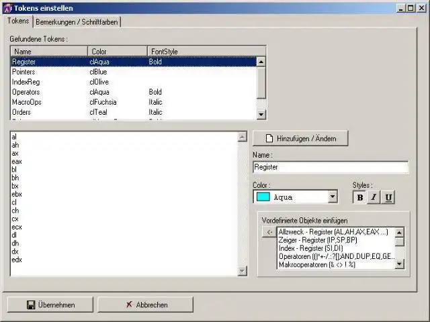
Task: Click clFuchsia cell in MacroOps row
Action: (103, 102)
